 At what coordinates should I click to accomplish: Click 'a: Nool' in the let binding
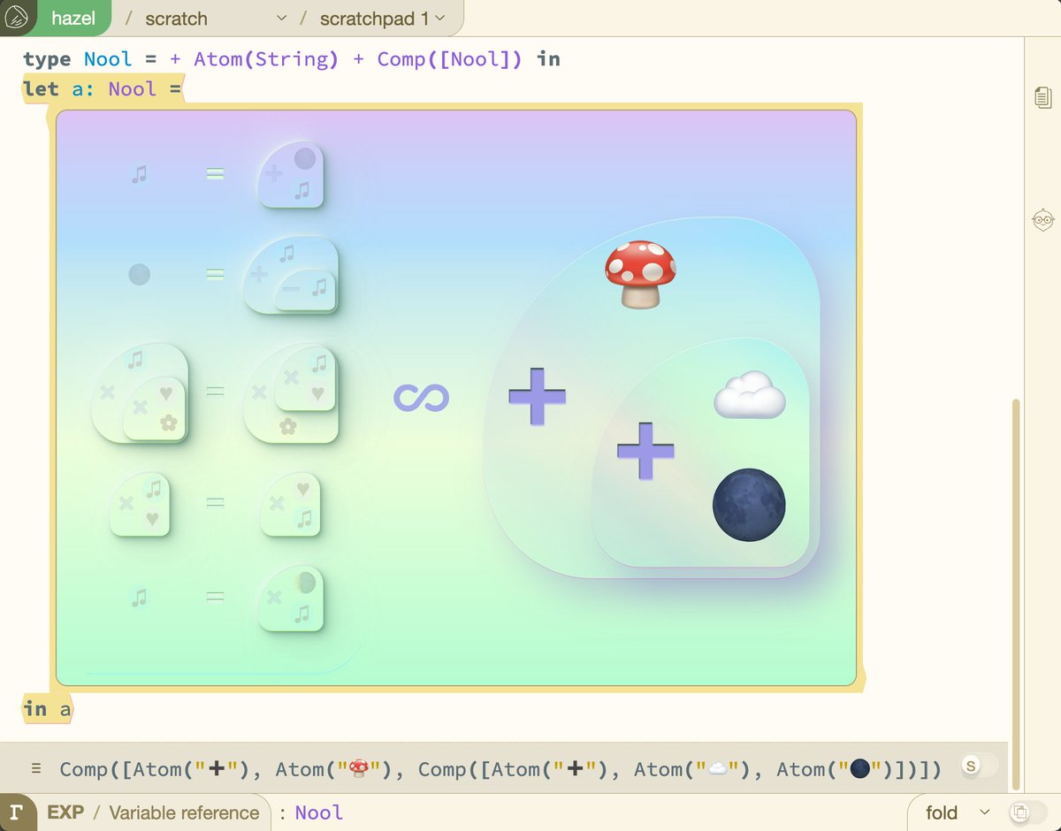tap(114, 89)
